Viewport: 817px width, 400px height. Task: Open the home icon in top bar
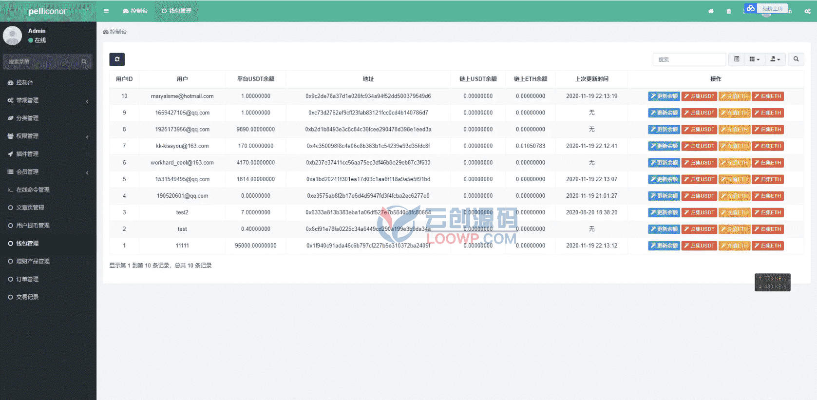tap(711, 11)
